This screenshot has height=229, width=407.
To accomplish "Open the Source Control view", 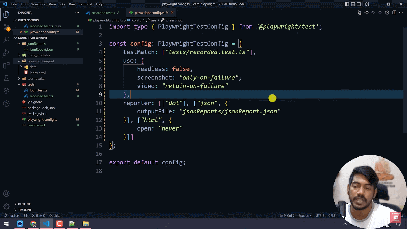I will pos(6,27).
